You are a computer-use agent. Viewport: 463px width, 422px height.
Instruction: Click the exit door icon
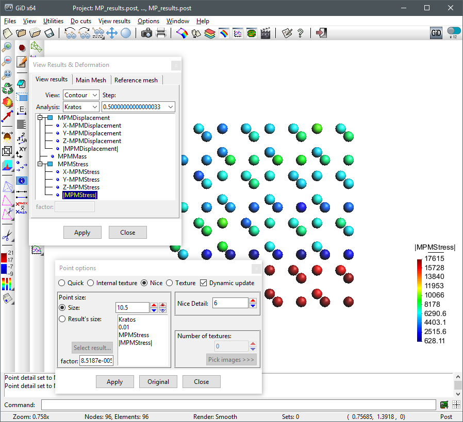tap(321, 33)
